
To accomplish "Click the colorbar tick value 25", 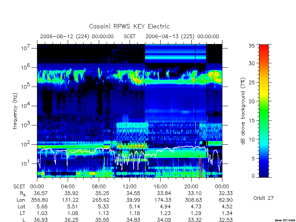I will (252, 83).
